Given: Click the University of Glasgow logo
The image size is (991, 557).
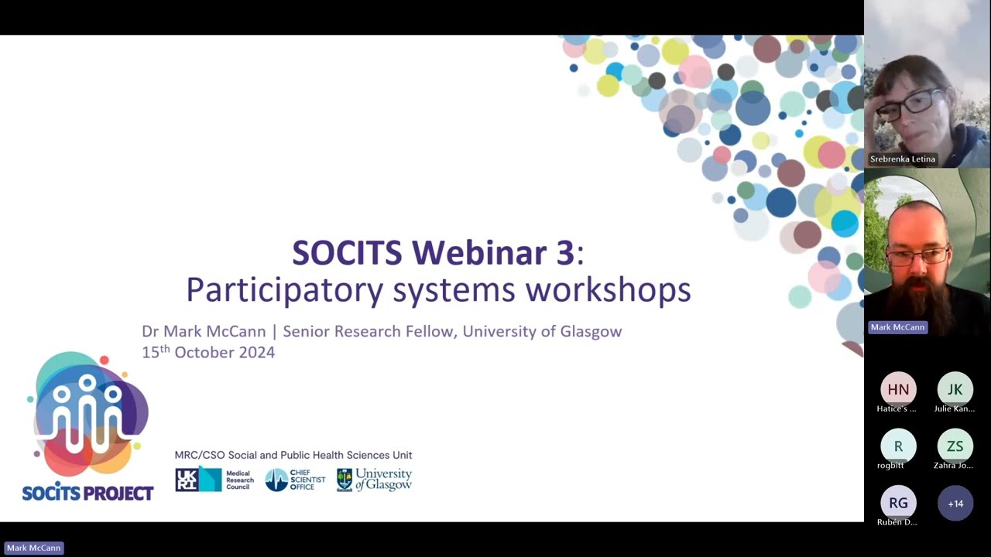Looking at the screenshot, I should [x=374, y=480].
